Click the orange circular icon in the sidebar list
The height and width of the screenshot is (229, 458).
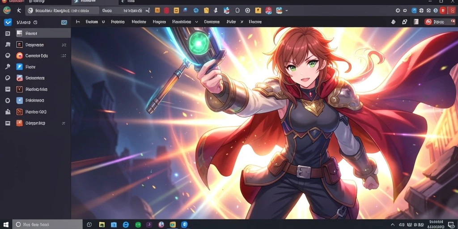coord(20,55)
